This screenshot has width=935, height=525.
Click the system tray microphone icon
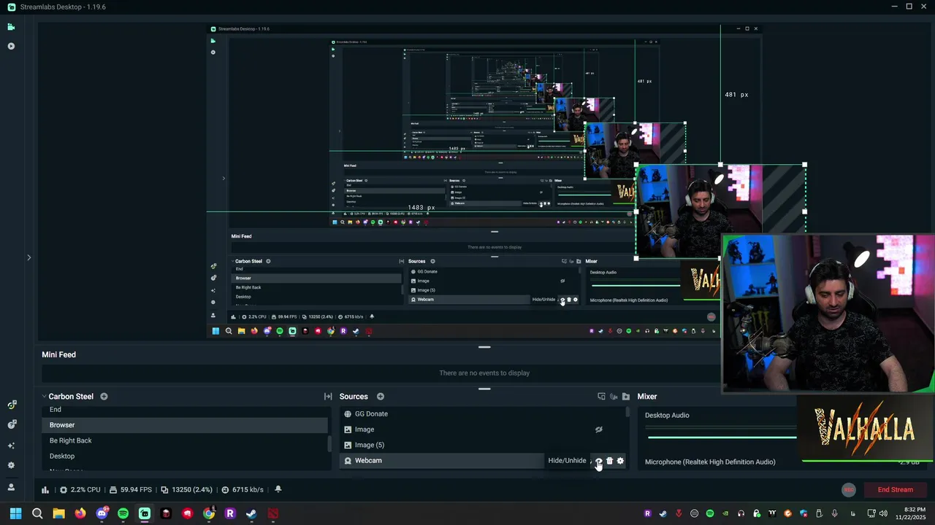pos(835,513)
